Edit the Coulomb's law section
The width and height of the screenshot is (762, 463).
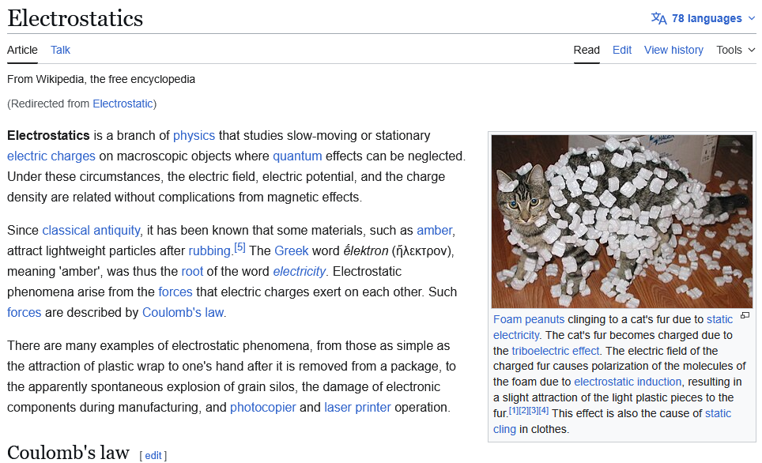[153, 456]
